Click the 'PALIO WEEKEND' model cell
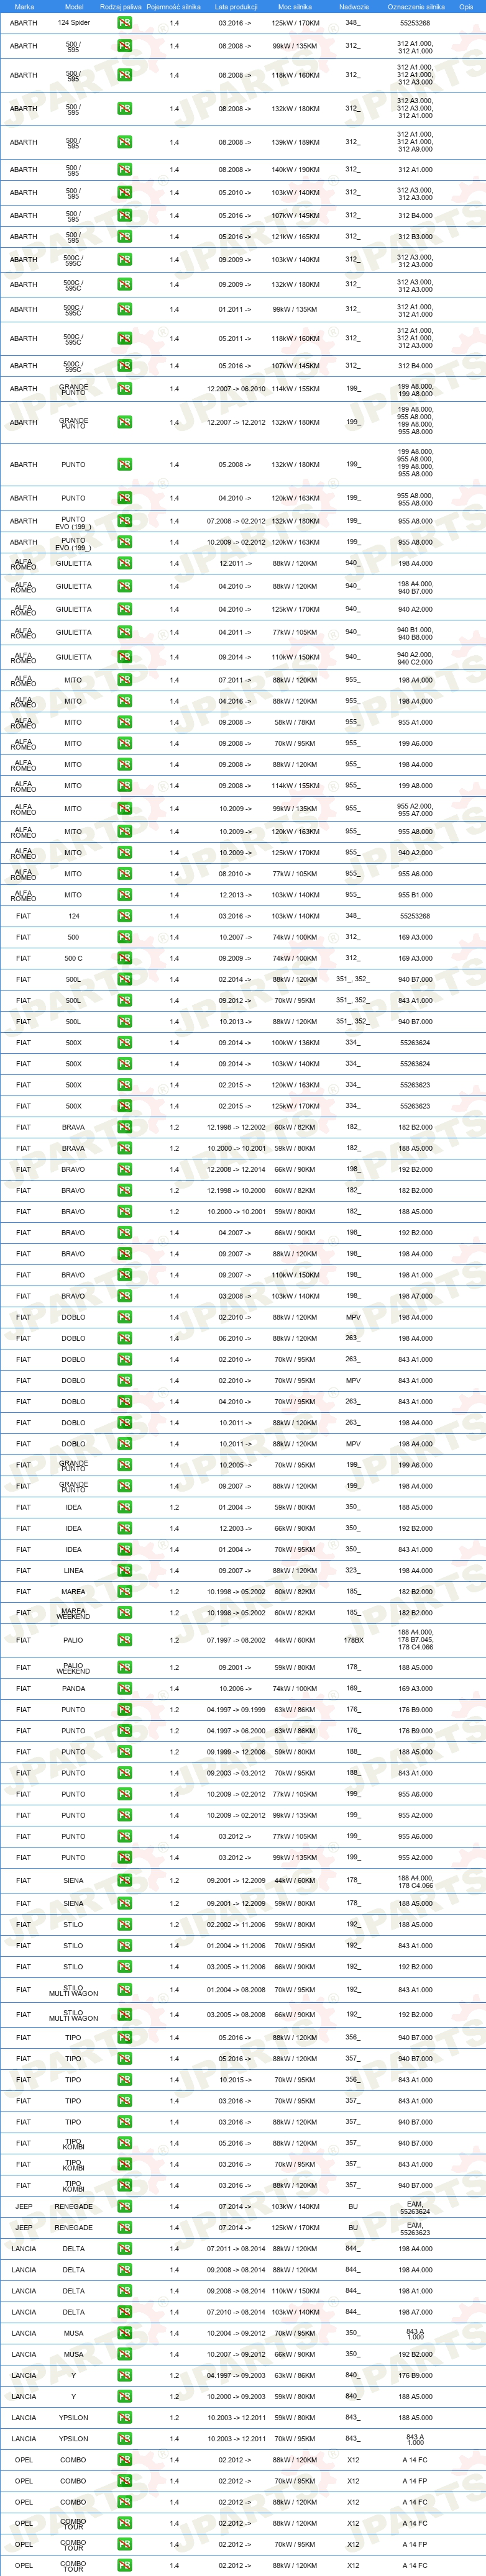The height and width of the screenshot is (2576, 486). [73, 1668]
